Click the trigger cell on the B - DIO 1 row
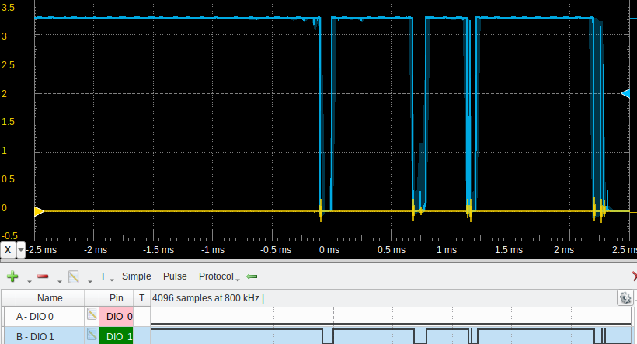Viewport: 637px width, 344px height. pyautogui.click(x=142, y=336)
